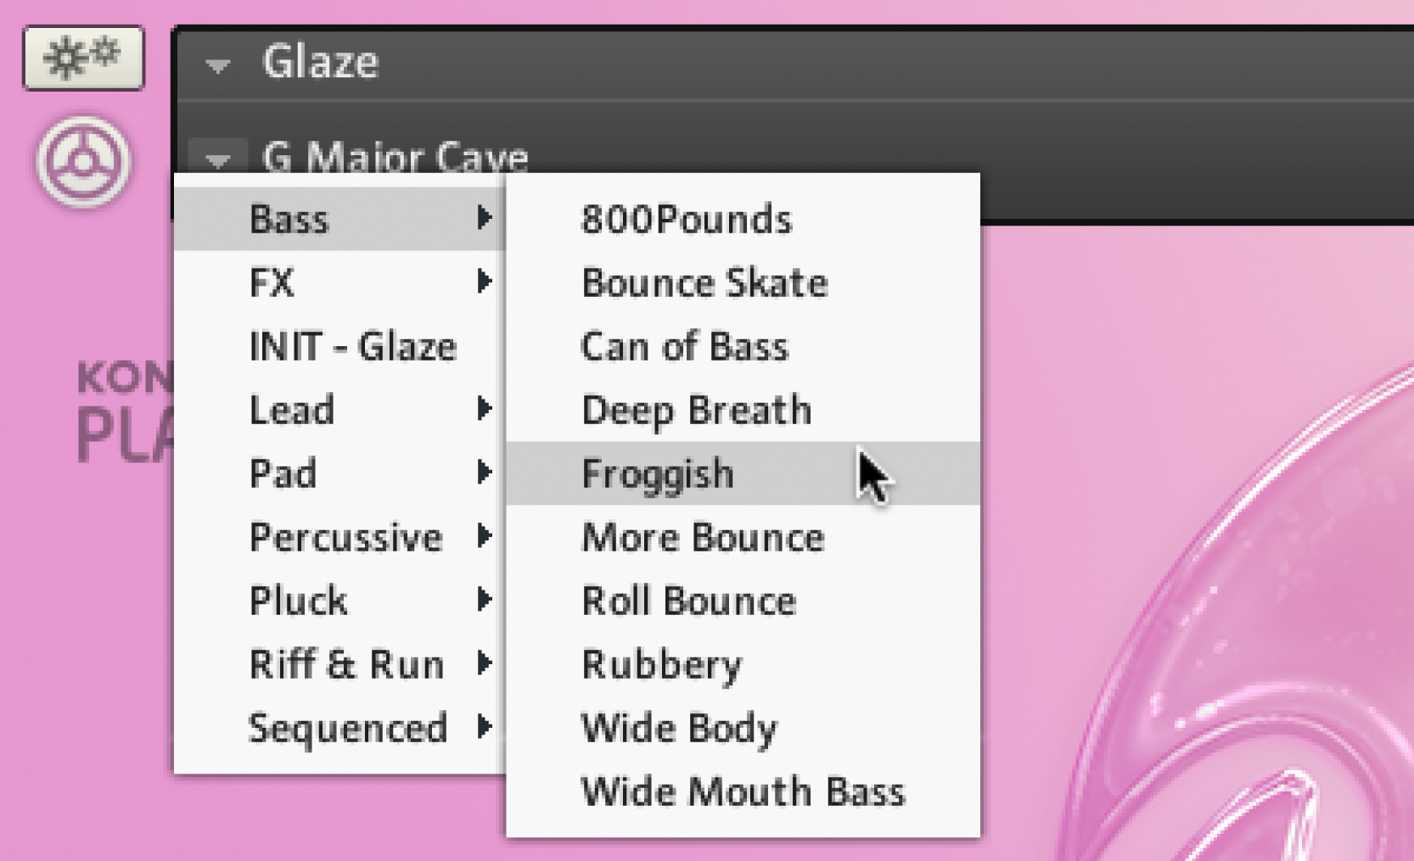Load the 800Pounds bass preset
Viewport: 1414px width, 861px height.
coord(686,219)
